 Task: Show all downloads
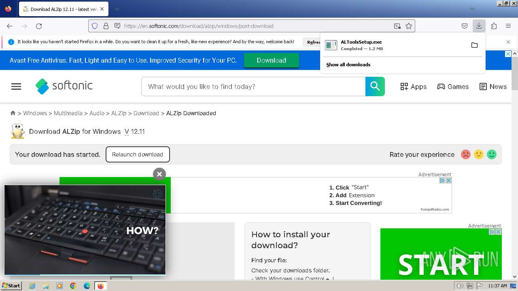coord(348,65)
